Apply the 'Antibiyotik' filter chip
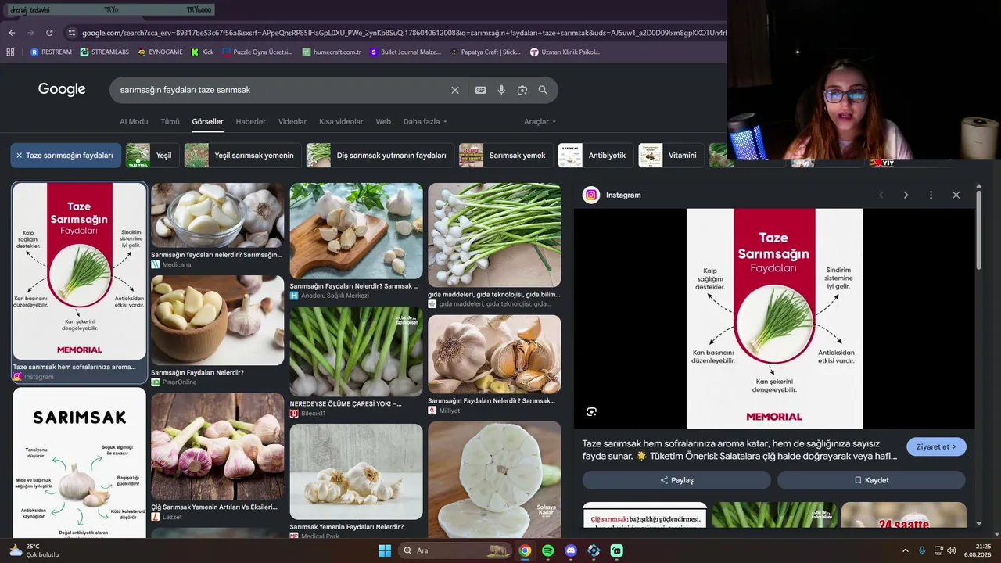Viewport: 1001px width, 563px height. tap(596, 156)
